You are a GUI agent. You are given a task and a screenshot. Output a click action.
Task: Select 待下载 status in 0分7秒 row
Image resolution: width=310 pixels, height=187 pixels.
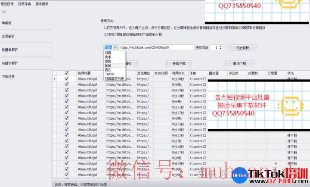[x=298, y=141]
